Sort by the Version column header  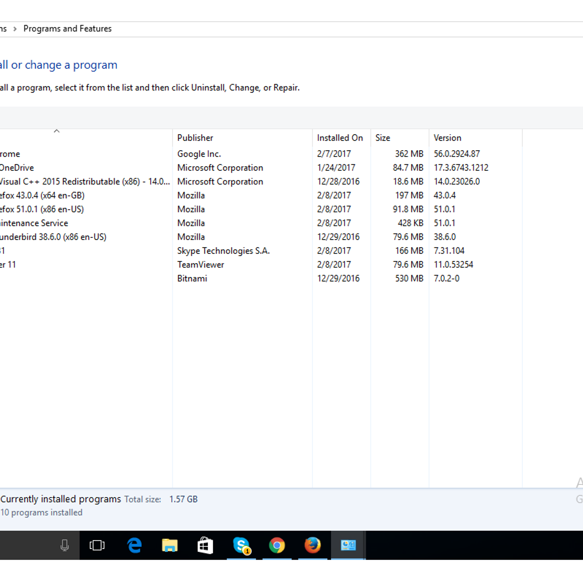tap(447, 138)
